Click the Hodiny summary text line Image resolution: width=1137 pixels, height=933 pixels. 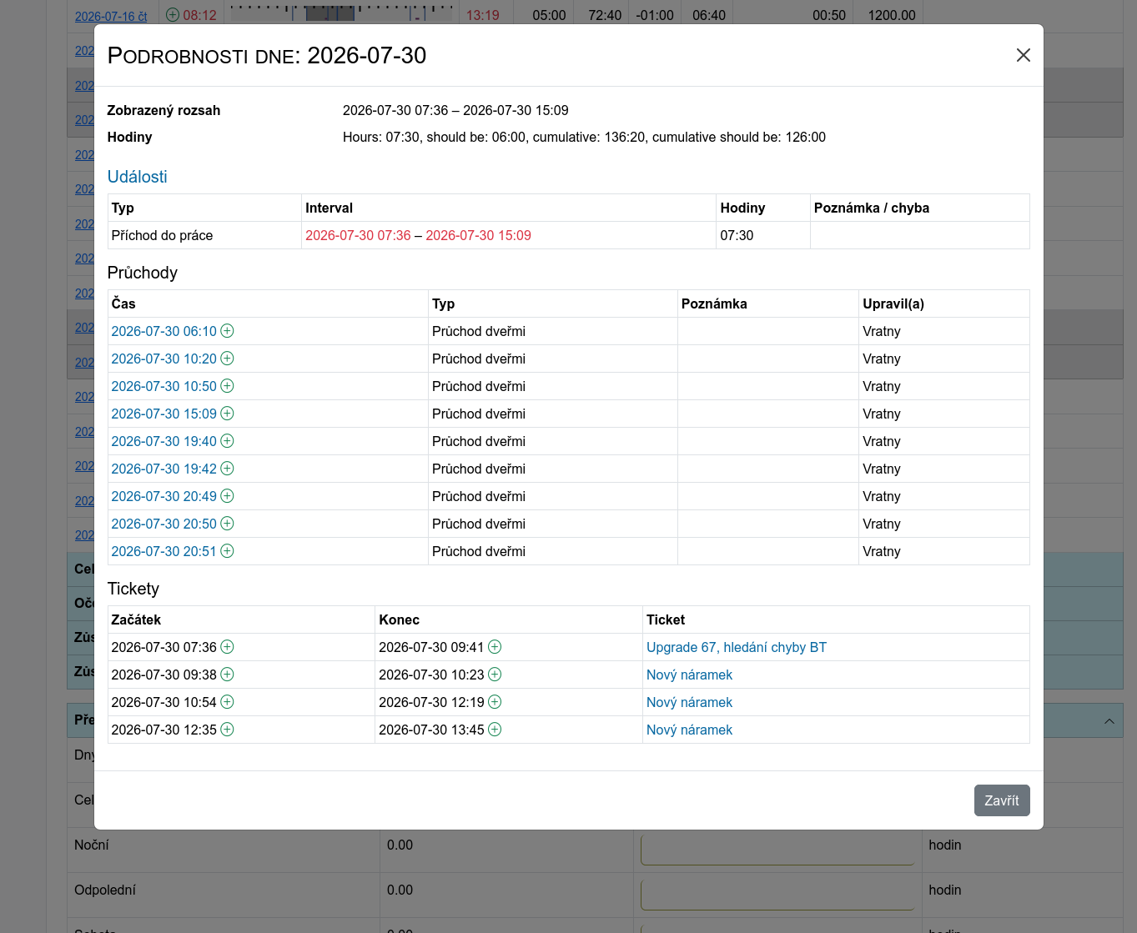point(584,137)
